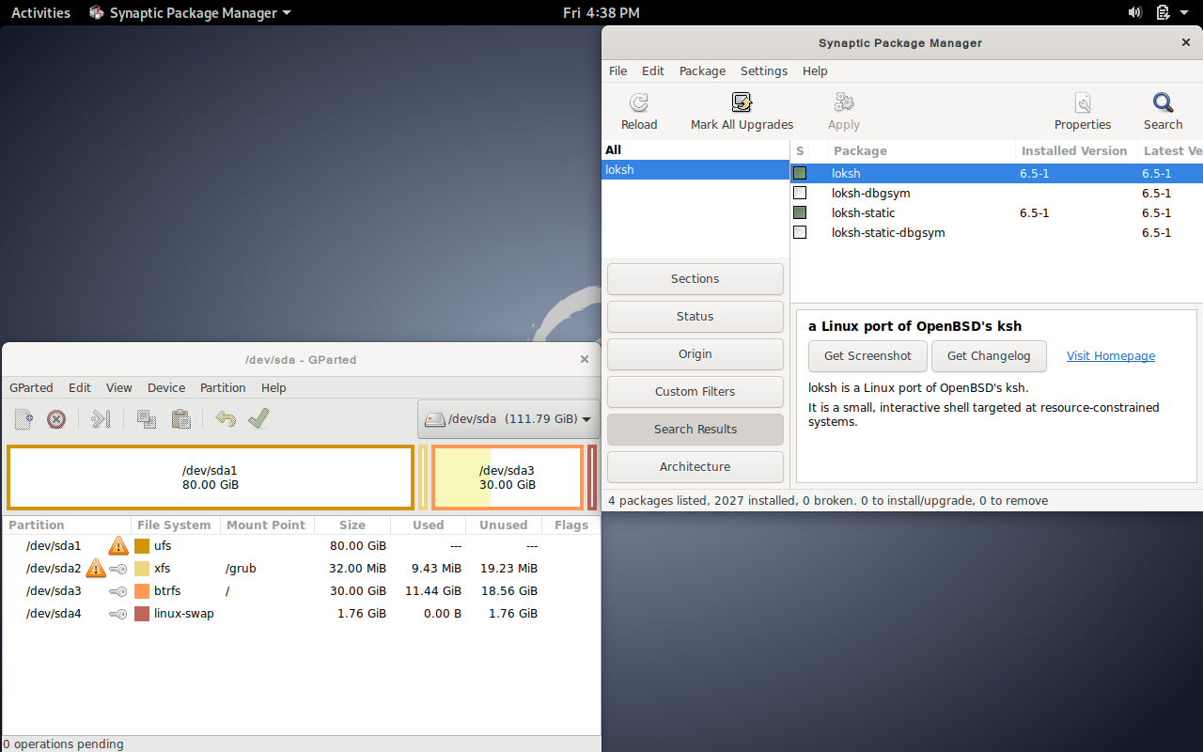Click the Activities button in top bar
Screen dimensions: 1203x752
click(40, 12)
